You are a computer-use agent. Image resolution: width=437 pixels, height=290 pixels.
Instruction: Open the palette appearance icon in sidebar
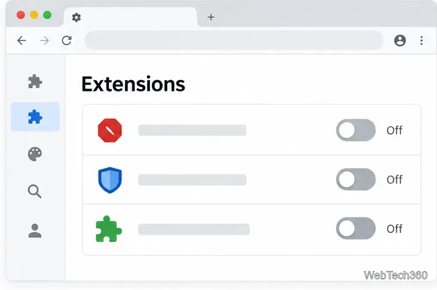35,154
